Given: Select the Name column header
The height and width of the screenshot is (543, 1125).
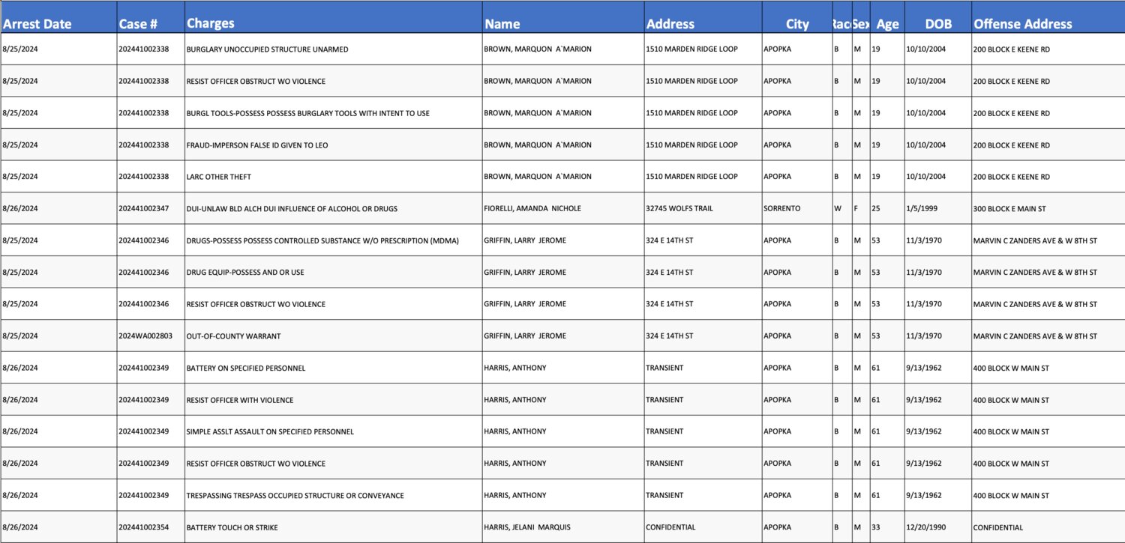Looking at the screenshot, I should [563, 16].
